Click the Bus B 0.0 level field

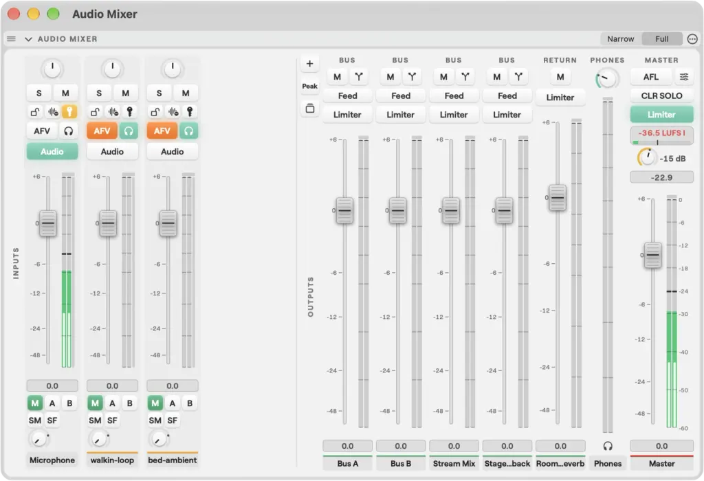click(x=401, y=446)
